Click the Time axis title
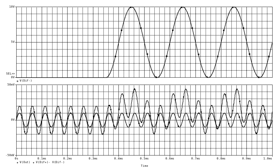This screenshot has height=168, width=279. point(144,166)
